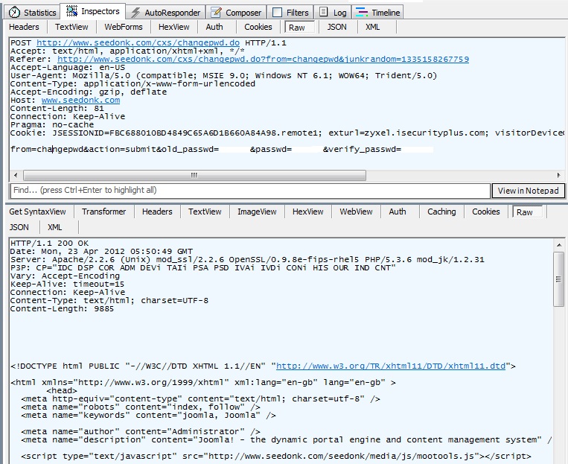This screenshot has height=464, width=568.
Task: Open the Get SyntaxView tab
Action: point(38,212)
